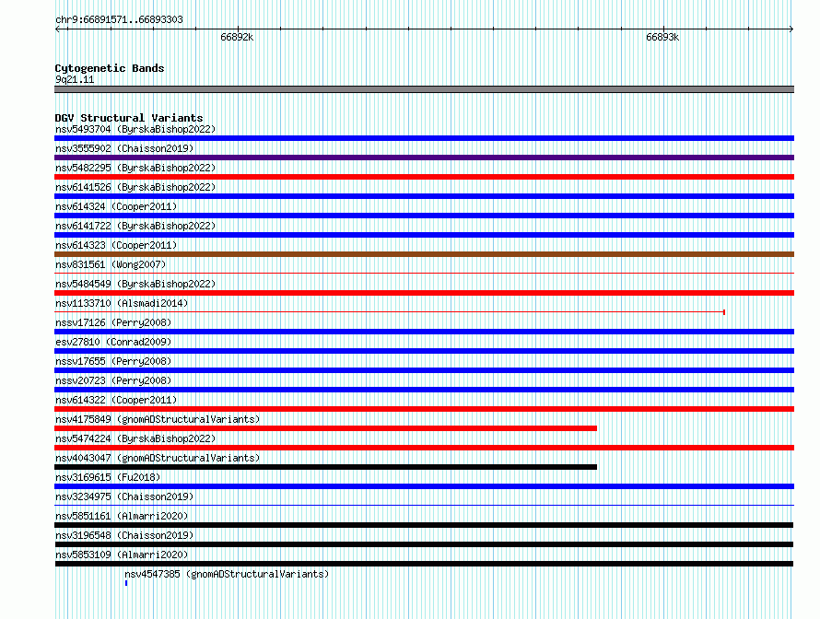Select the thin blue line under nsv3234975
Screen dimensions: 820x619
424,505
